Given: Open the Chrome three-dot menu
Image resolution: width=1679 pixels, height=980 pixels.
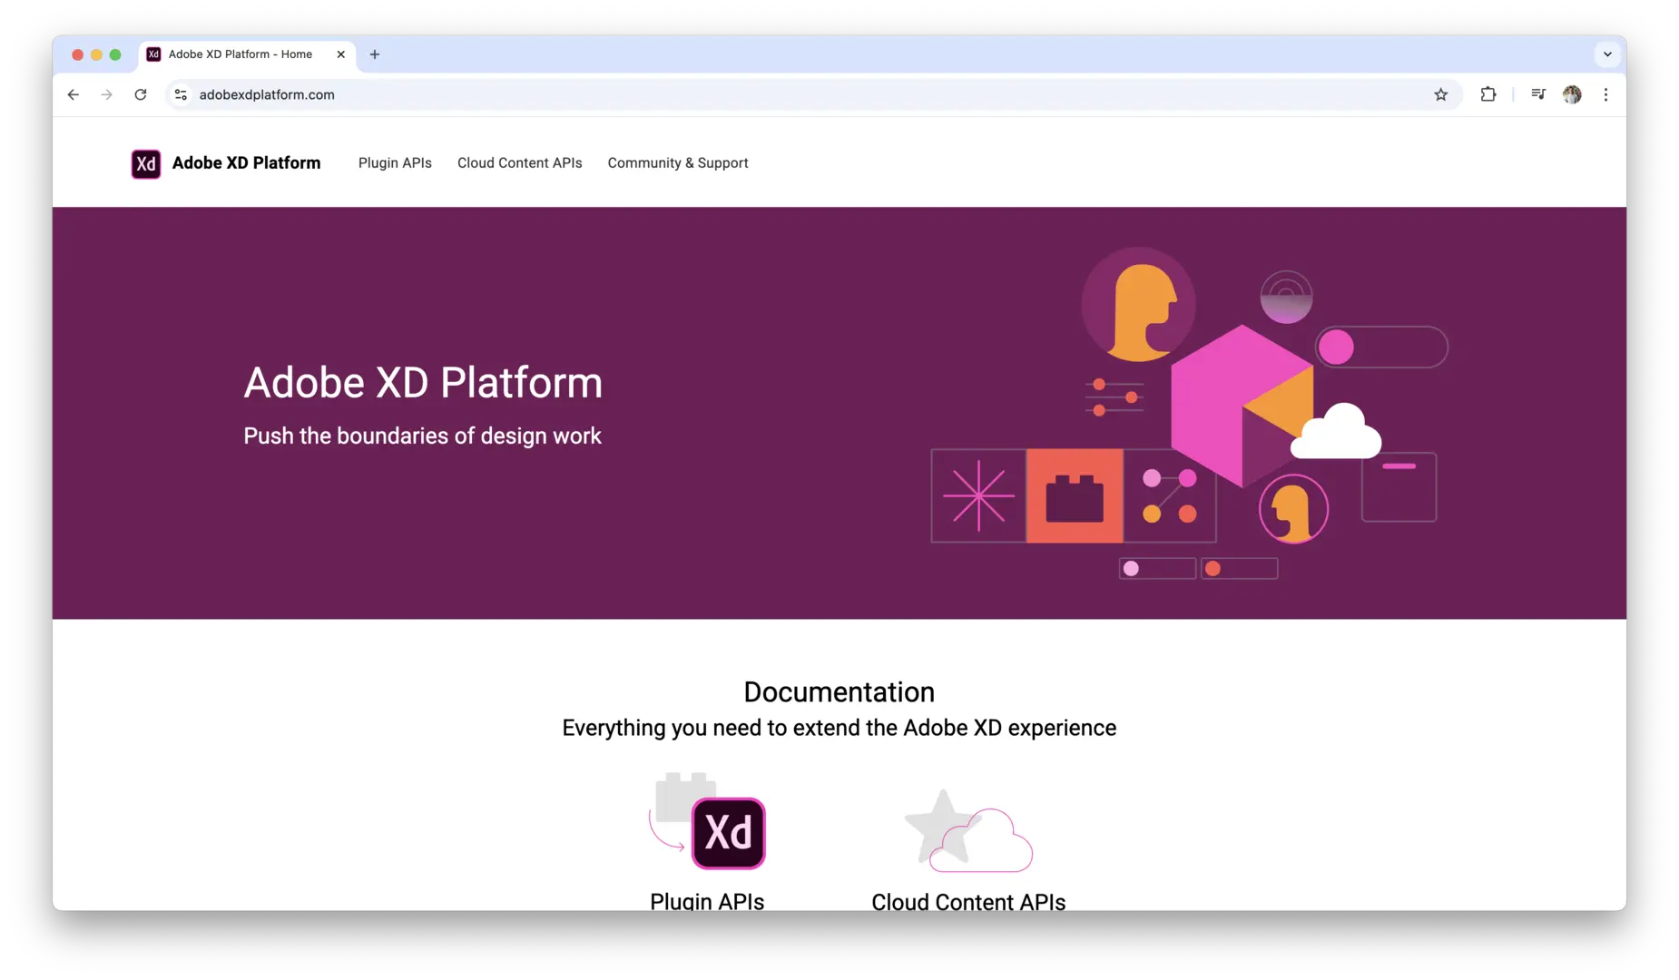Looking at the screenshot, I should pyautogui.click(x=1605, y=94).
